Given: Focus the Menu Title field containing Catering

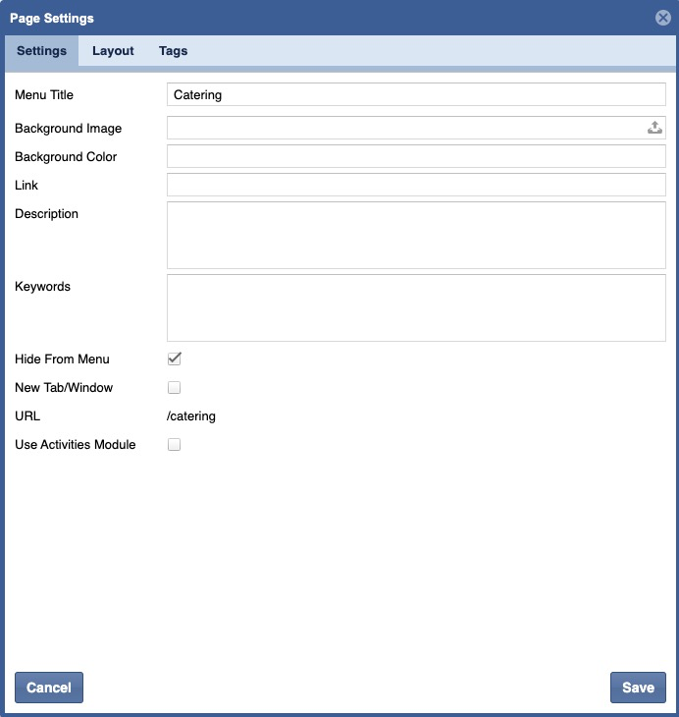Looking at the screenshot, I should pyautogui.click(x=416, y=95).
